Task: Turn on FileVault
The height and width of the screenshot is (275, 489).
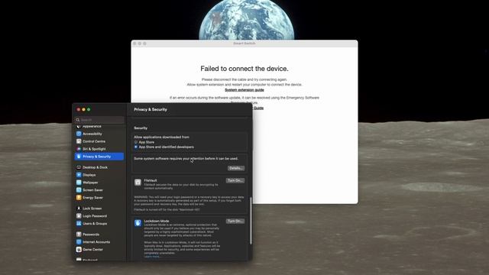Action: (235, 180)
